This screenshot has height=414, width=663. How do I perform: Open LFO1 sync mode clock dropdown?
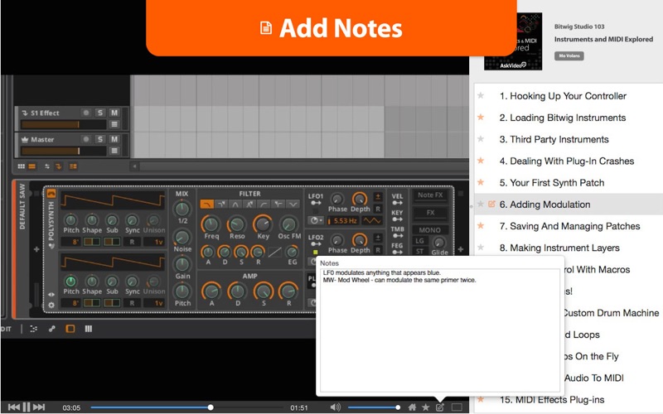[x=316, y=220]
